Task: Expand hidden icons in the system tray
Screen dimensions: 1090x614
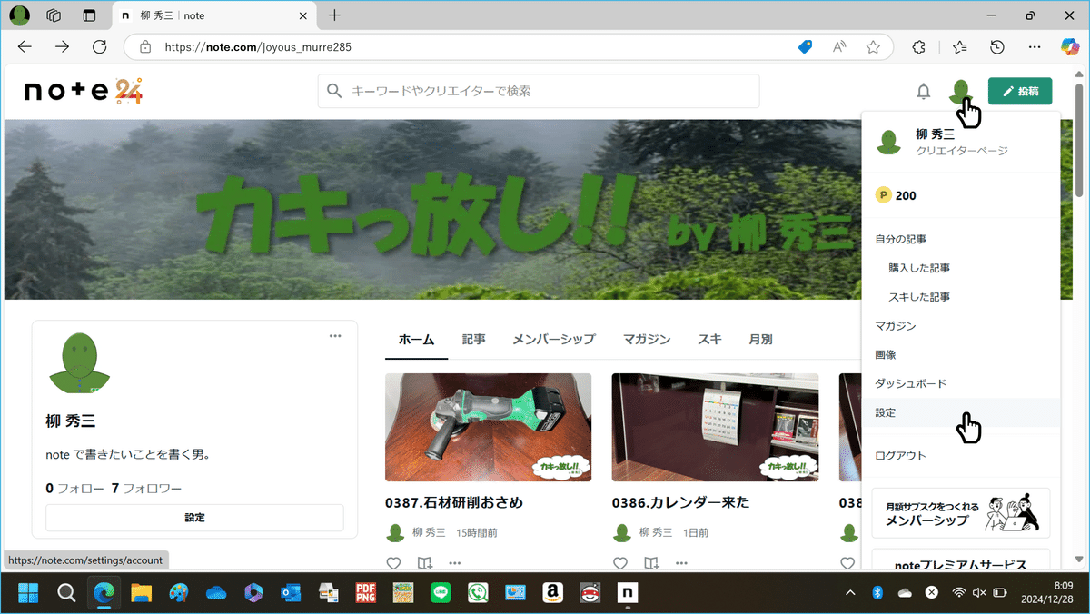Action: pyautogui.click(x=850, y=592)
